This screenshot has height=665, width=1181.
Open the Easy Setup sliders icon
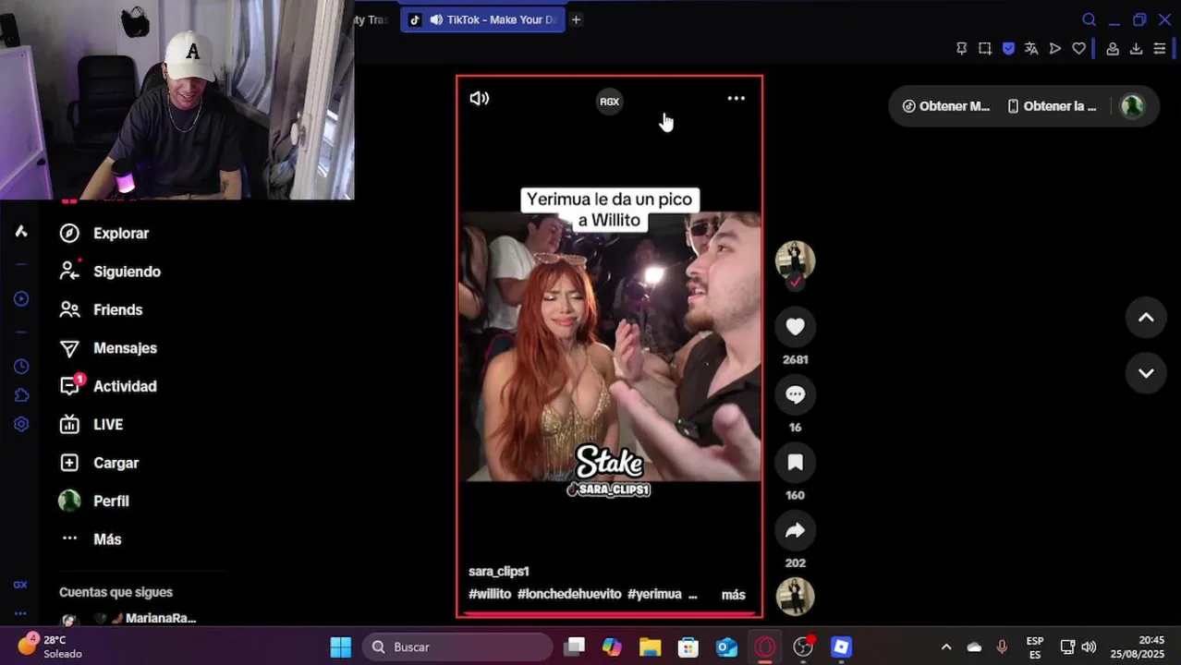(1160, 49)
